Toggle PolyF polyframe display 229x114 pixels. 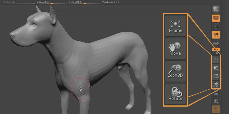[x=216, y=93]
